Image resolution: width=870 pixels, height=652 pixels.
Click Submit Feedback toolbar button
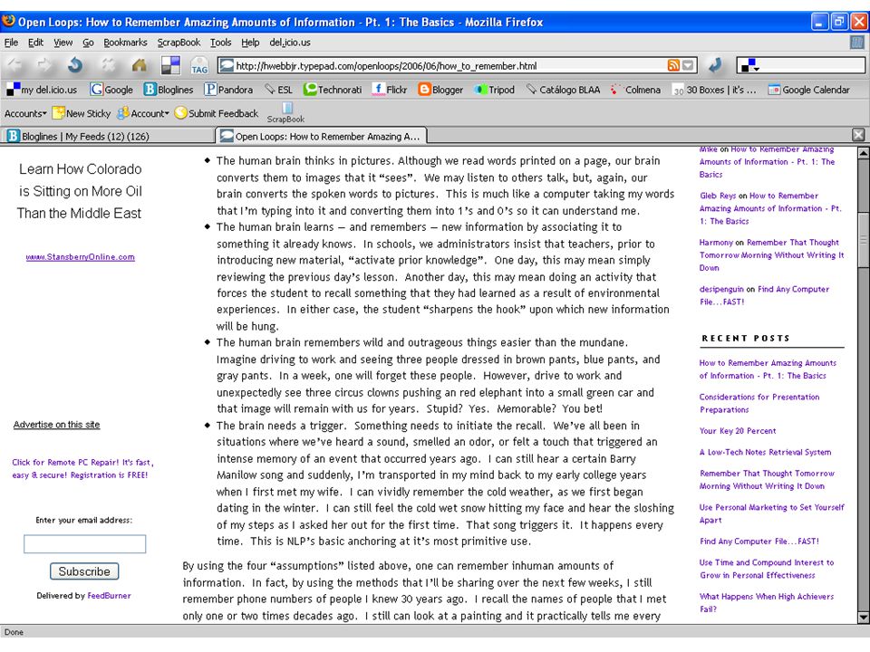pyautogui.click(x=217, y=113)
